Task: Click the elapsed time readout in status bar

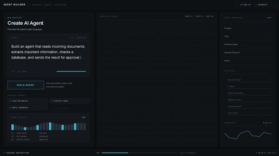Action: coord(266,153)
